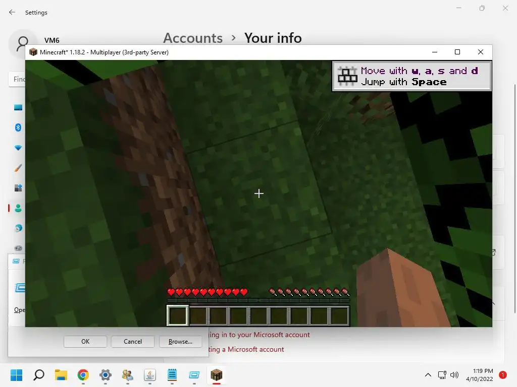Open Network & internet in Settings sidebar
517x387 pixels.
(x=18, y=148)
